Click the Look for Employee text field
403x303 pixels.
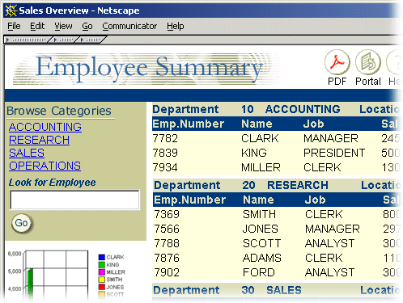[x=74, y=200]
